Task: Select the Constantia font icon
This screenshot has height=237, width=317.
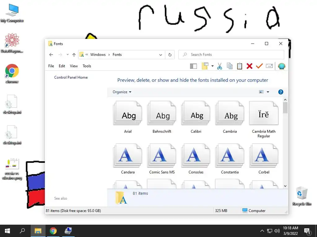Action: 230,159
